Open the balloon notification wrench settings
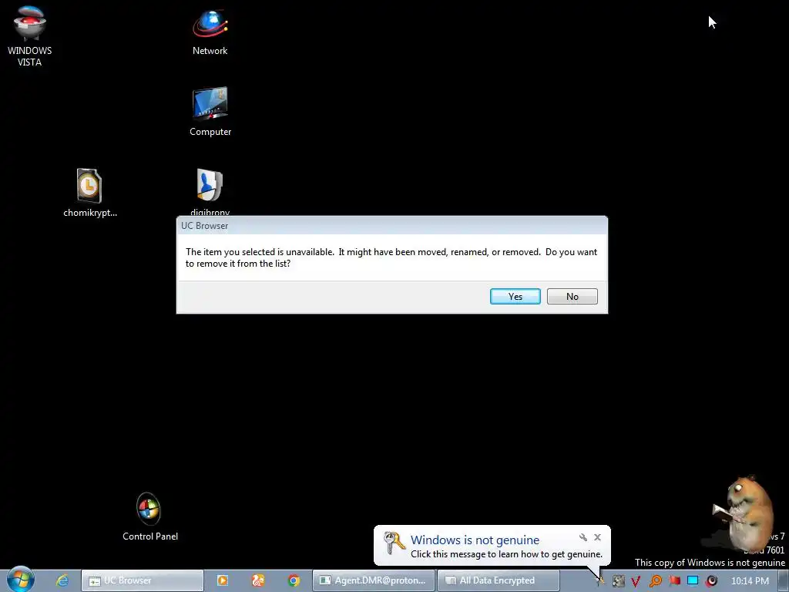This screenshot has width=789, height=592. (x=583, y=537)
